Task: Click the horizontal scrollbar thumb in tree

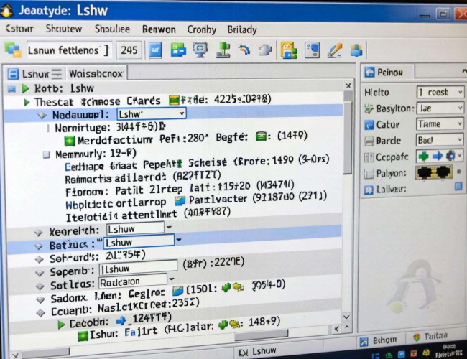Action: click(262, 335)
